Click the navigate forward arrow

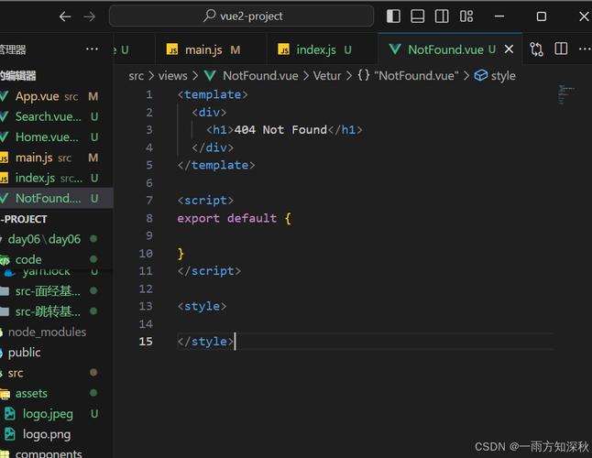pyautogui.click(x=89, y=16)
